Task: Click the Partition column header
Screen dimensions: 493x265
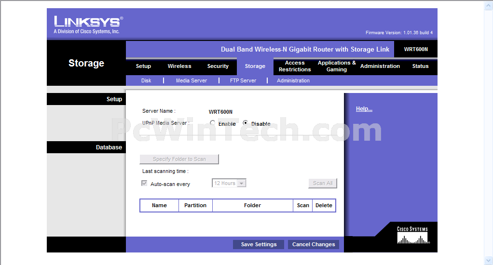Action: click(195, 205)
